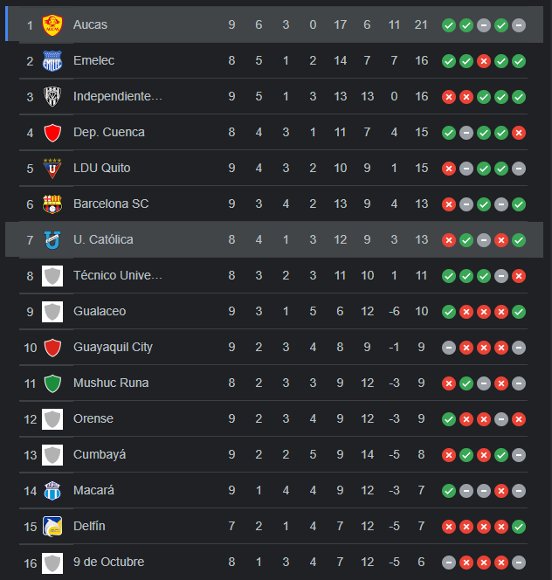552x580 pixels.
Task: Click Aucas's most recent draw indicator
Action: [x=519, y=25]
